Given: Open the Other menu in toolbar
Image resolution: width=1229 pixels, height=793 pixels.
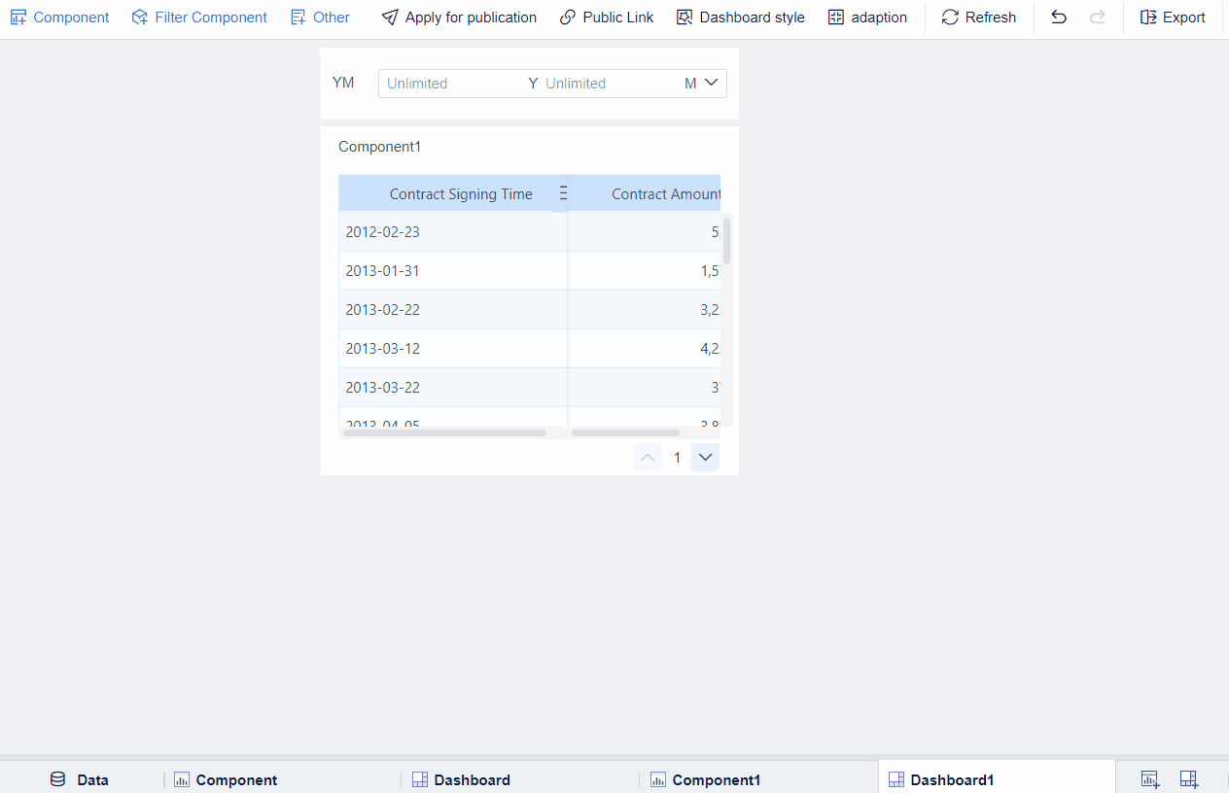Looking at the screenshot, I should tap(320, 17).
